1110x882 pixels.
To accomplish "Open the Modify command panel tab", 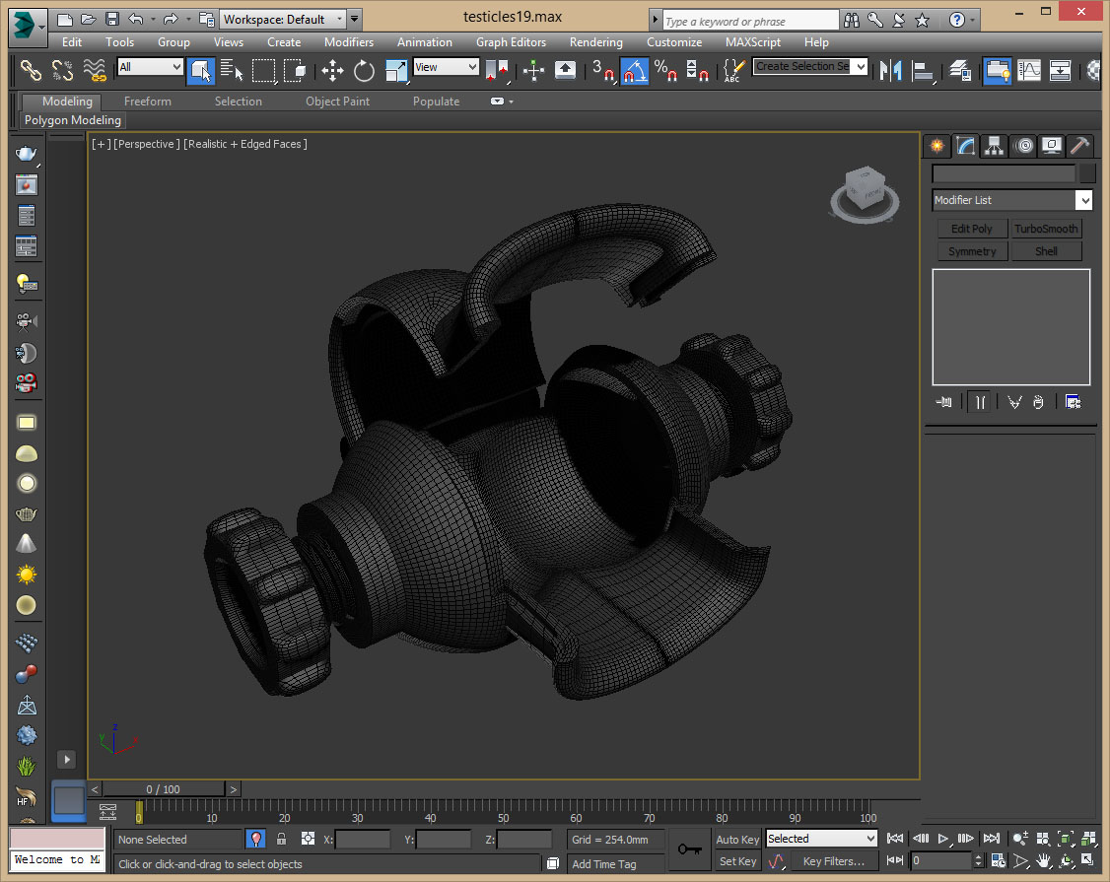I will [x=966, y=146].
